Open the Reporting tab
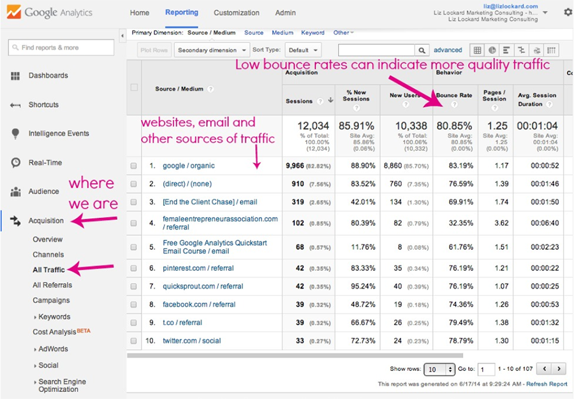 (182, 13)
